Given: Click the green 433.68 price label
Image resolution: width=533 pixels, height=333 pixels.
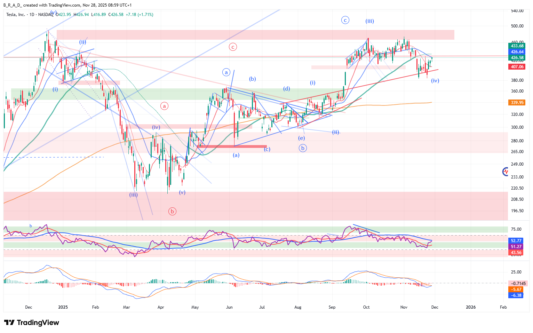Looking at the screenshot, I should coord(517,46).
